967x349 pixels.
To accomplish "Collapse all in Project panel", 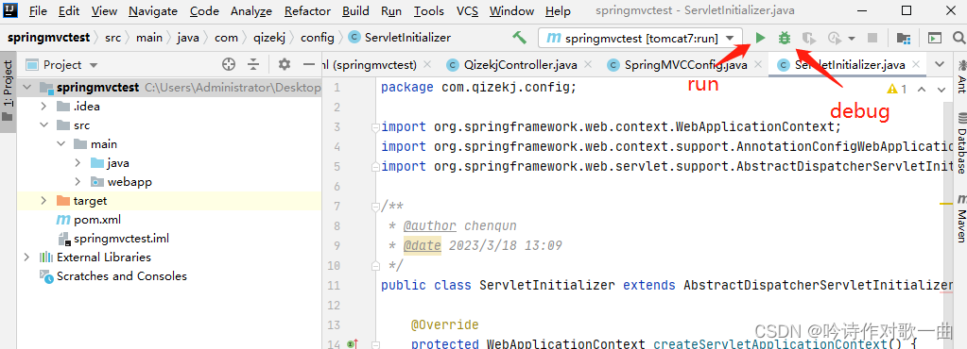I will point(252,64).
